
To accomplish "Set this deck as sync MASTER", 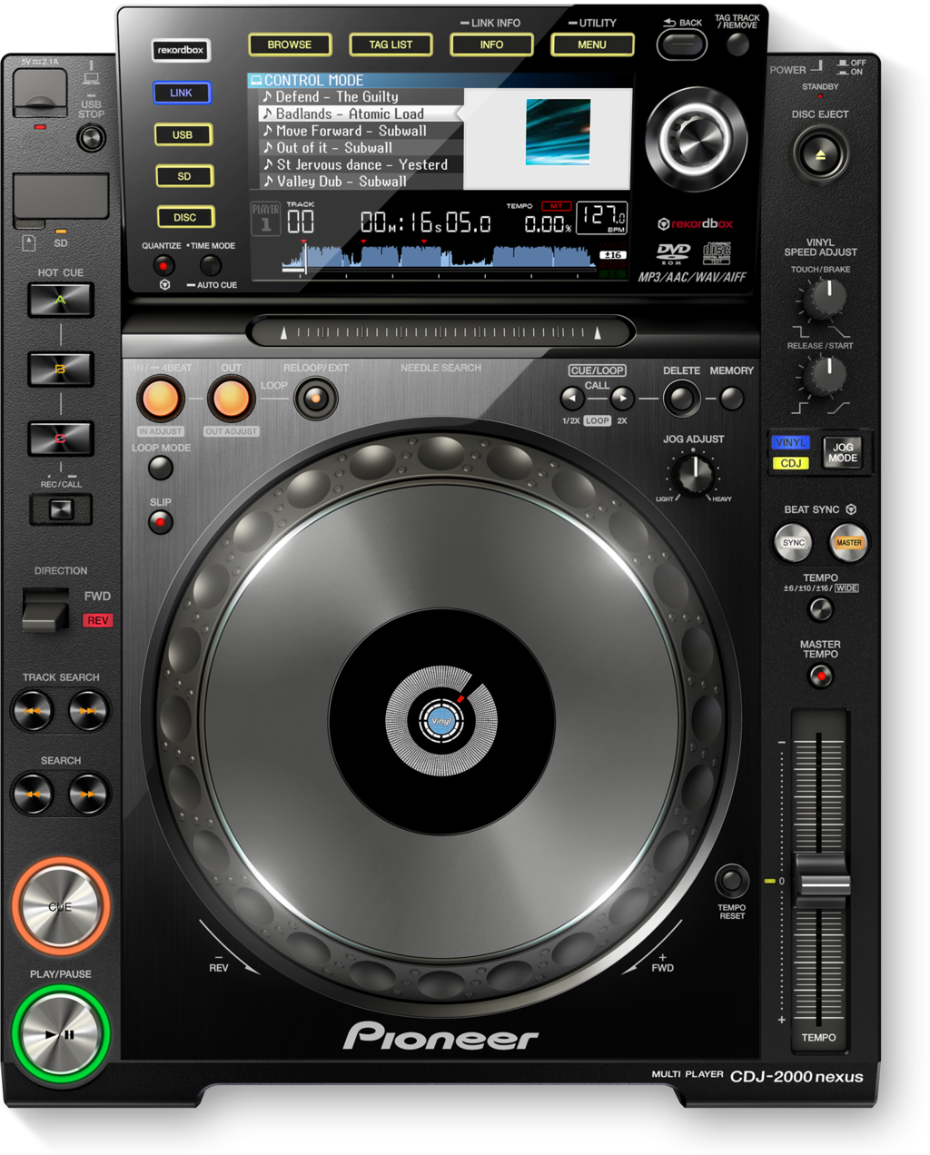I will 848,543.
